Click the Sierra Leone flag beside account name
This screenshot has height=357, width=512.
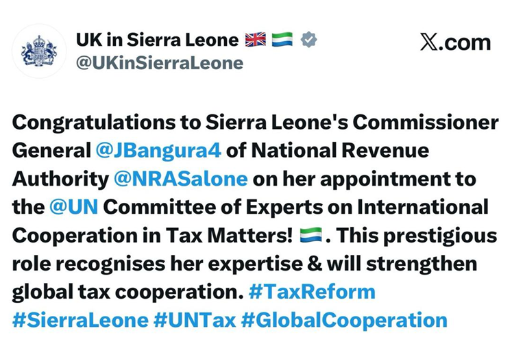pyautogui.click(x=280, y=40)
